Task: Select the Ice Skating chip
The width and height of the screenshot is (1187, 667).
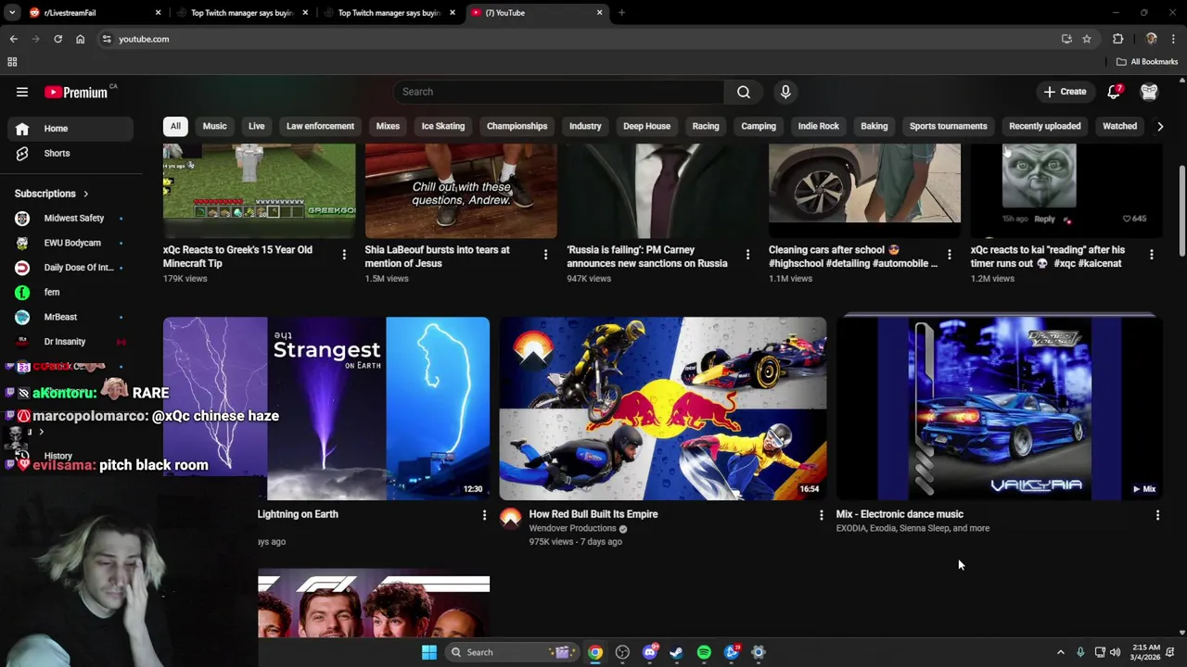Action: click(443, 126)
